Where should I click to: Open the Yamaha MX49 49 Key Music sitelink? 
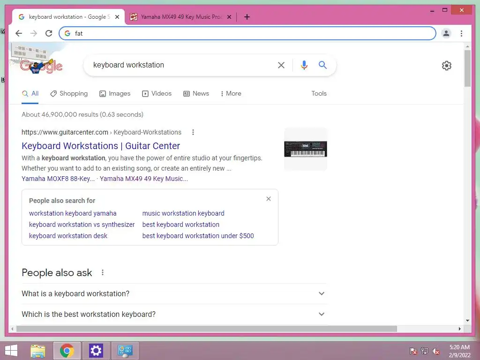click(x=144, y=179)
